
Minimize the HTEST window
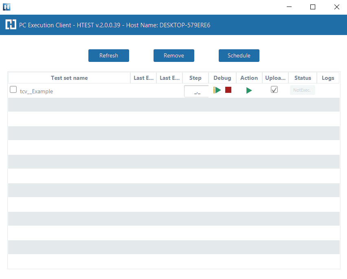[289, 7]
